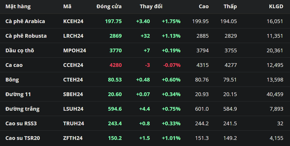The width and height of the screenshot is (290, 146).
Task: Click the 'Mặt hàng' column header
Action: point(18,7)
